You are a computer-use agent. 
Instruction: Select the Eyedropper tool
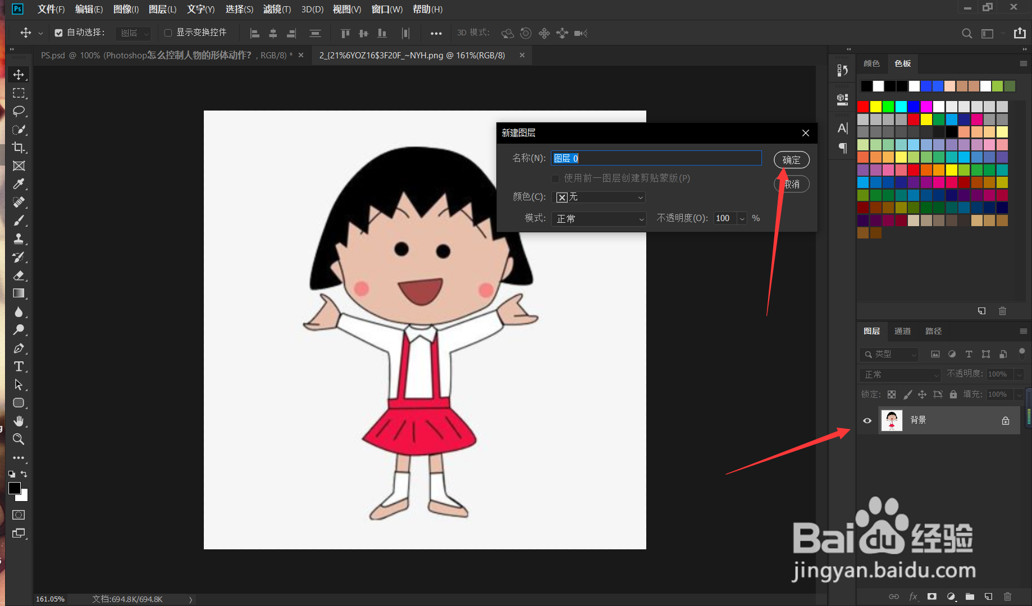click(x=19, y=184)
